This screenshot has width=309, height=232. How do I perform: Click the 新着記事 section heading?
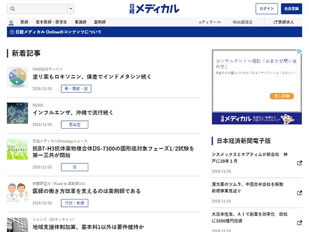point(26,53)
